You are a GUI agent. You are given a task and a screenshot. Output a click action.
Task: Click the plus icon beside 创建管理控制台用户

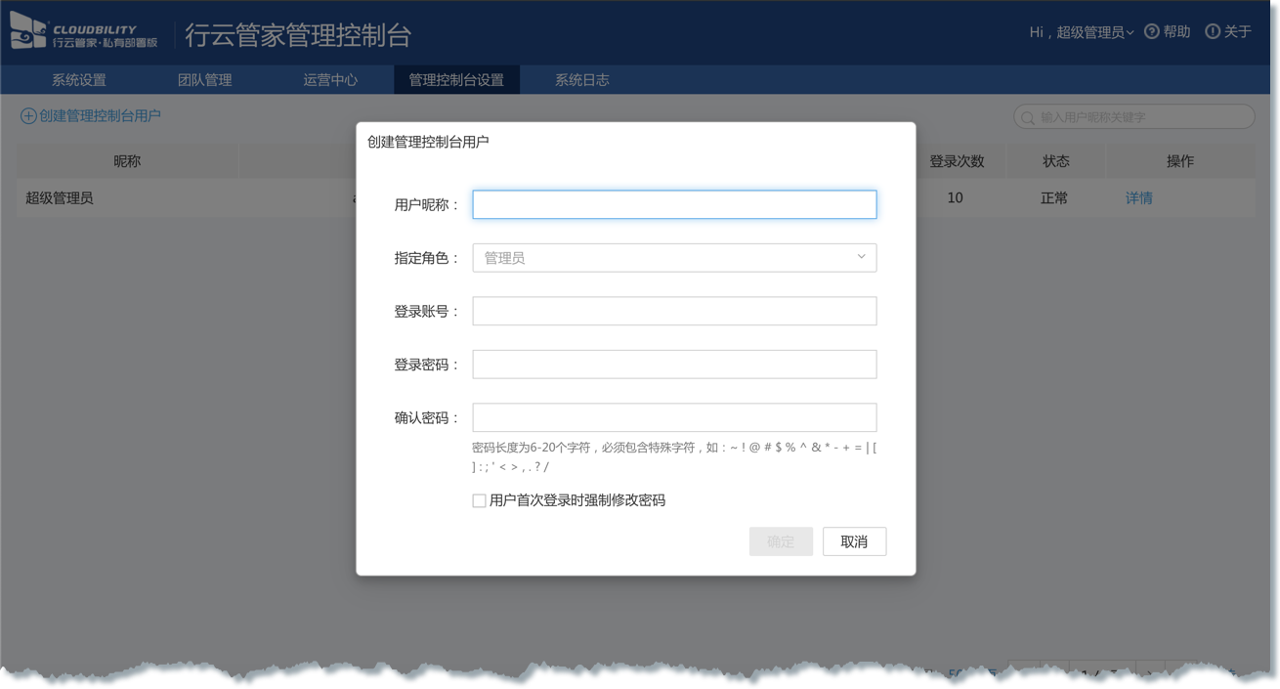tap(28, 116)
